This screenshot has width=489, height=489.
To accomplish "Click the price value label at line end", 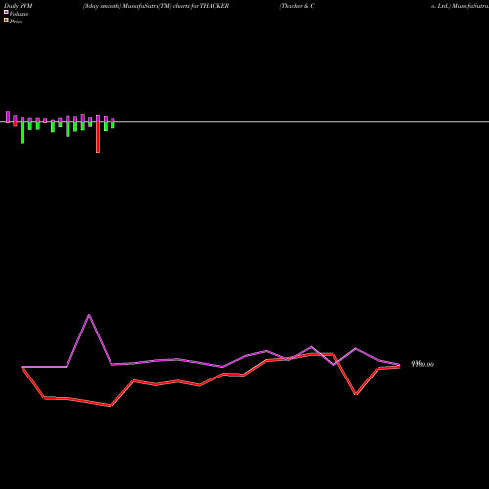I will click(x=422, y=364).
